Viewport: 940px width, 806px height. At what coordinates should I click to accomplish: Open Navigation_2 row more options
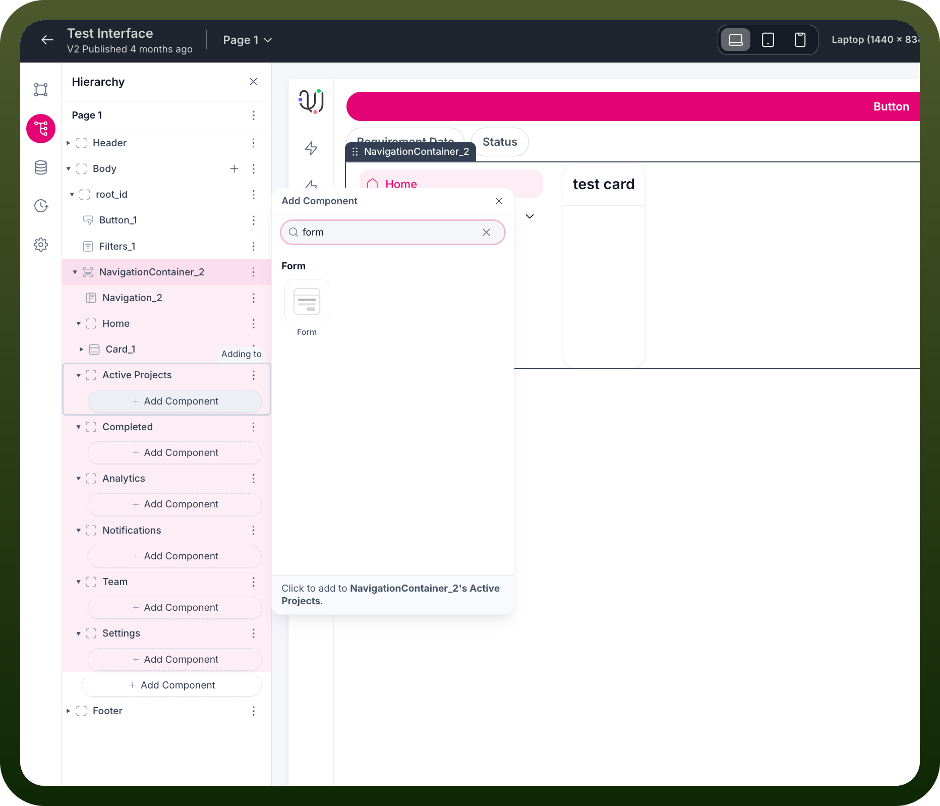click(254, 298)
